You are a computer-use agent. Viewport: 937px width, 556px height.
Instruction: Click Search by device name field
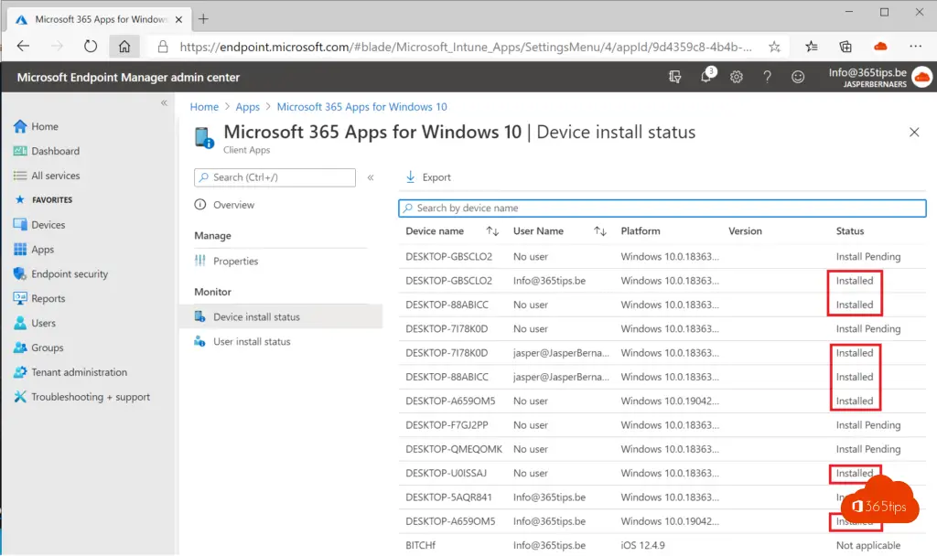662,208
